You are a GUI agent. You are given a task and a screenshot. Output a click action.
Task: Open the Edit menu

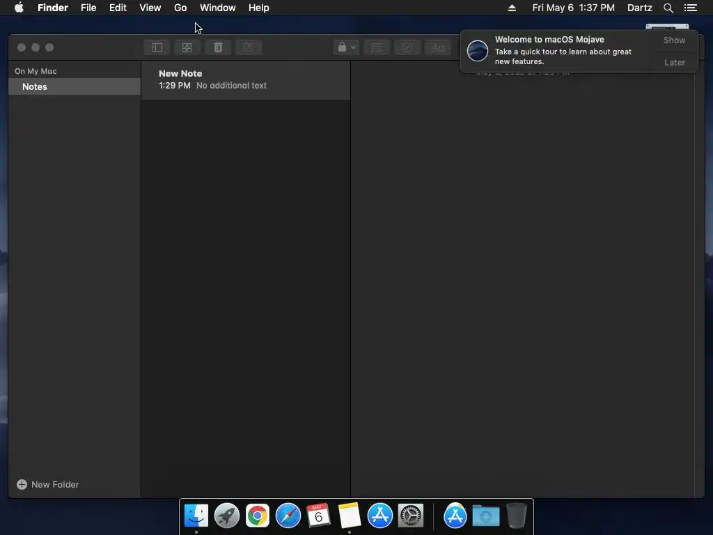coord(118,8)
